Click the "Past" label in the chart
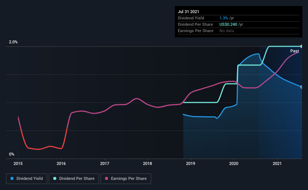 coord(294,51)
